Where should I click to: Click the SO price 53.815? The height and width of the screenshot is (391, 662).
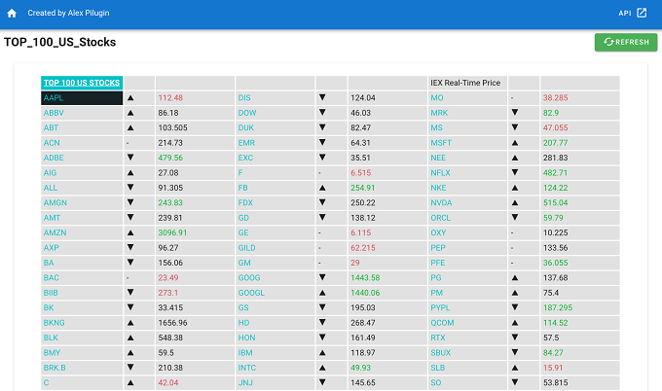coord(555,383)
